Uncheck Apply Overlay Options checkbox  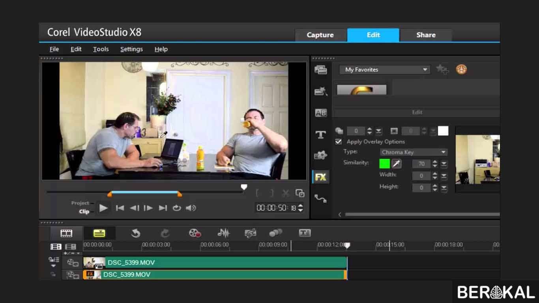tap(339, 142)
